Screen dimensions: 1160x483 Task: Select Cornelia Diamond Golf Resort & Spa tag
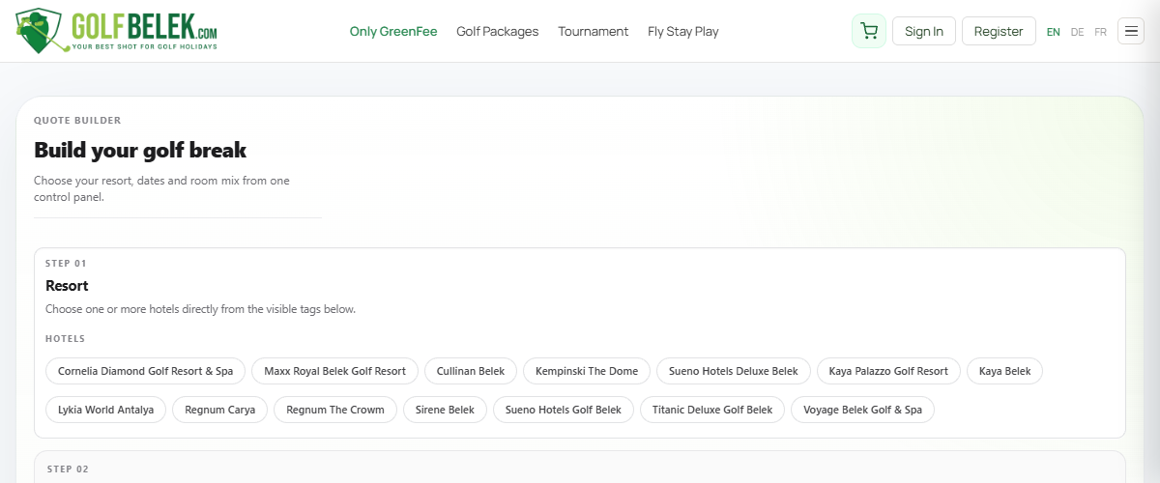146,371
